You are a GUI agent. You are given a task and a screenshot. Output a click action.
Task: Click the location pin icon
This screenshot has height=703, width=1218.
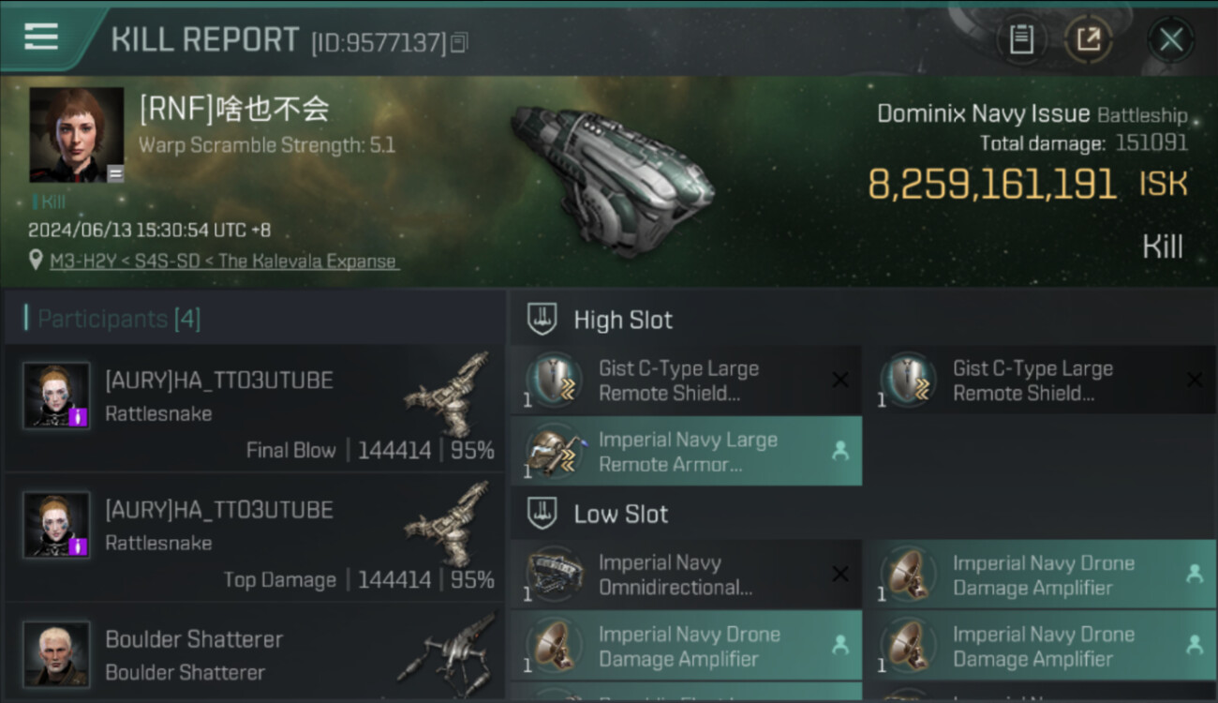[x=36, y=260]
